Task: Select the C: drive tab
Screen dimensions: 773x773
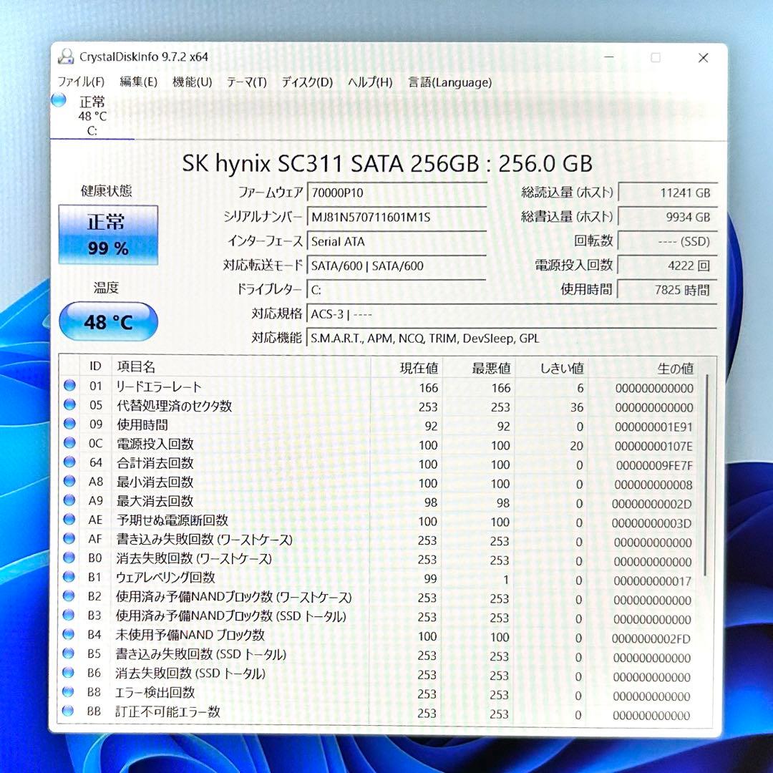Action: coord(91,115)
